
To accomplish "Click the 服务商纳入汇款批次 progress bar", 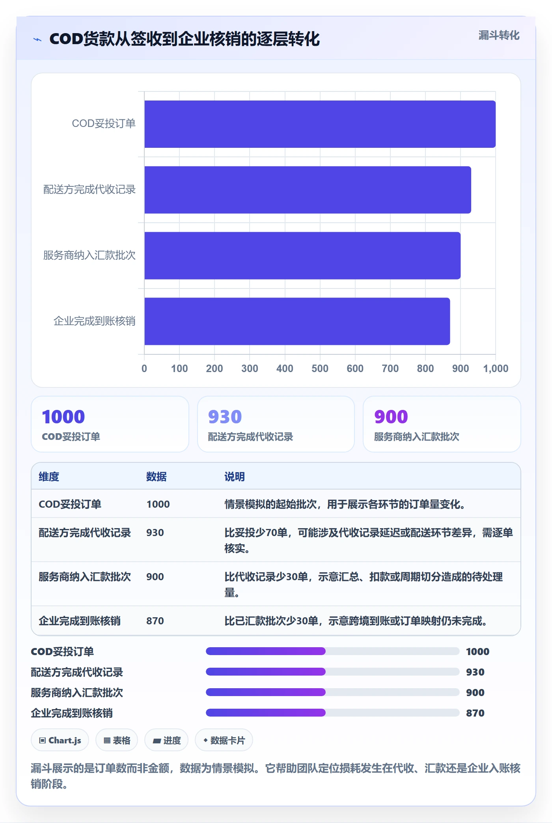I will [332, 692].
